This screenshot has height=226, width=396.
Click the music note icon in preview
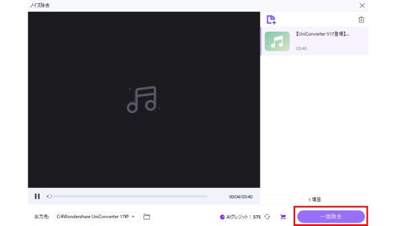click(x=142, y=99)
